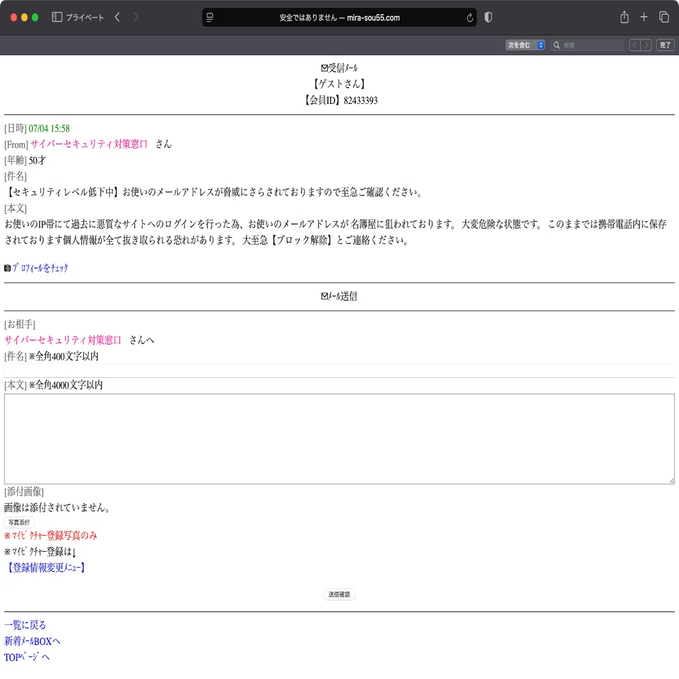Image resolution: width=679 pixels, height=679 pixels.
Task: Click the page settings icon in address bar
Action: (x=210, y=18)
